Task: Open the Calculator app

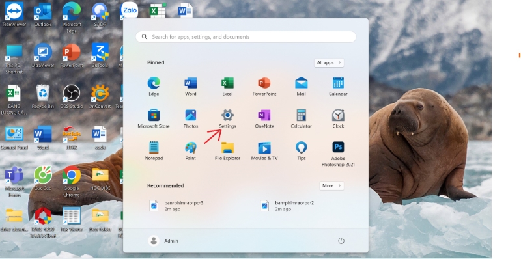Action: (301, 118)
